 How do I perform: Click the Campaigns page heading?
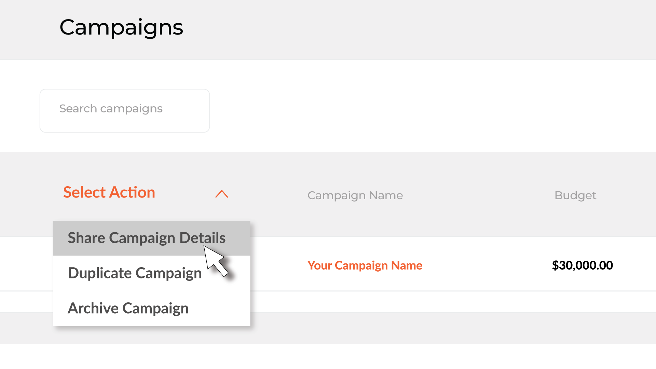coord(121,27)
